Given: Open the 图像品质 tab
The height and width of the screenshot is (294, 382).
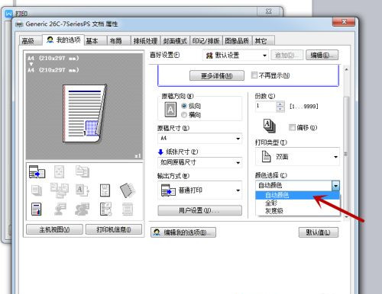Looking at the screenshot, I should (x=237, y=40).
